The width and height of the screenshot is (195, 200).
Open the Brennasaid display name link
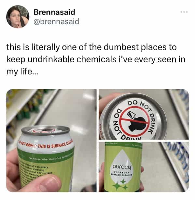pyautogui.click(x=54, y=12)
